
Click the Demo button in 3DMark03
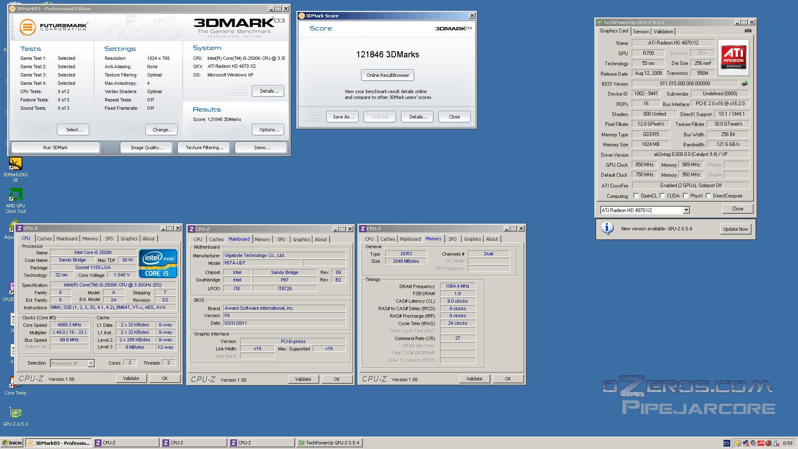262,148
